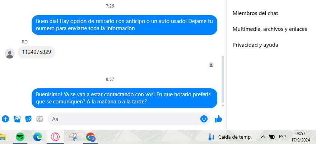Open the plus more-actions button in composer

click(x=5, y=119)
